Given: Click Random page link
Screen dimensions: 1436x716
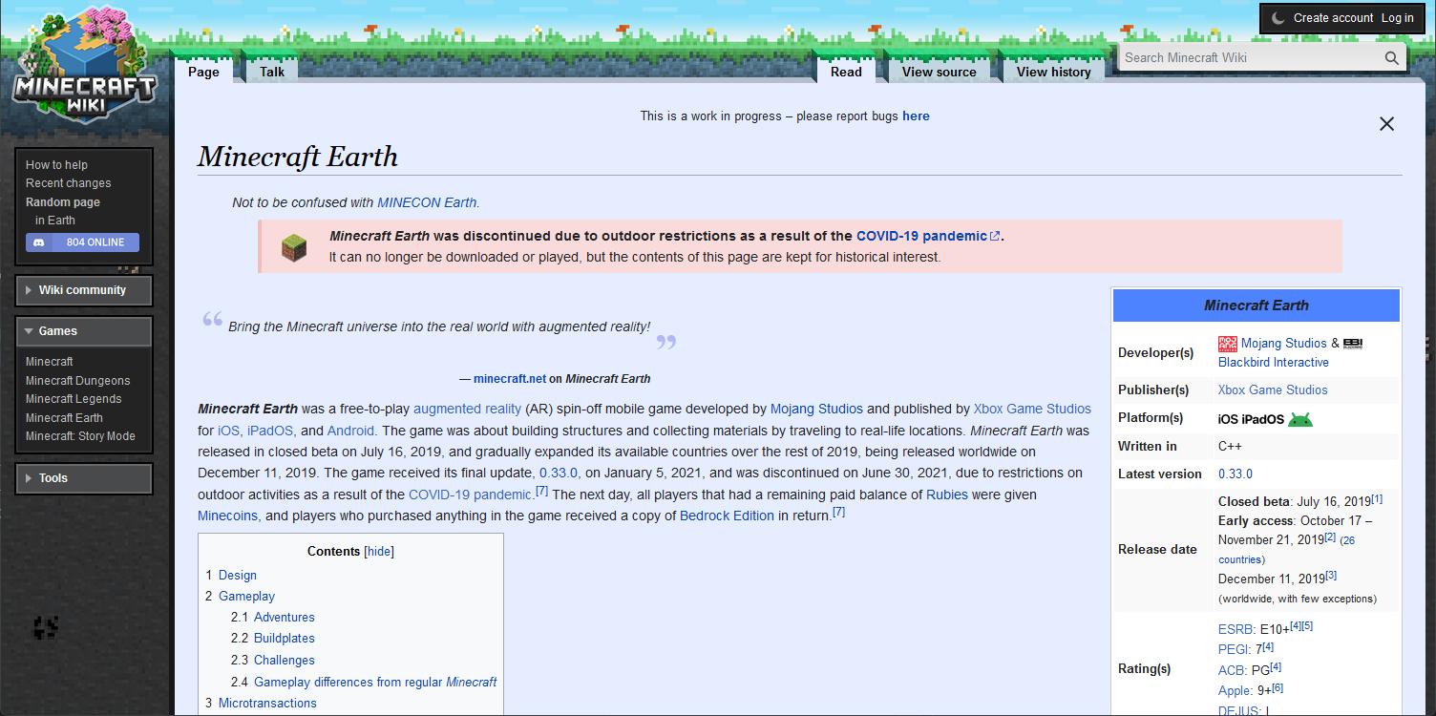Looking at the screenshot, I should click(x=63, y=202).
